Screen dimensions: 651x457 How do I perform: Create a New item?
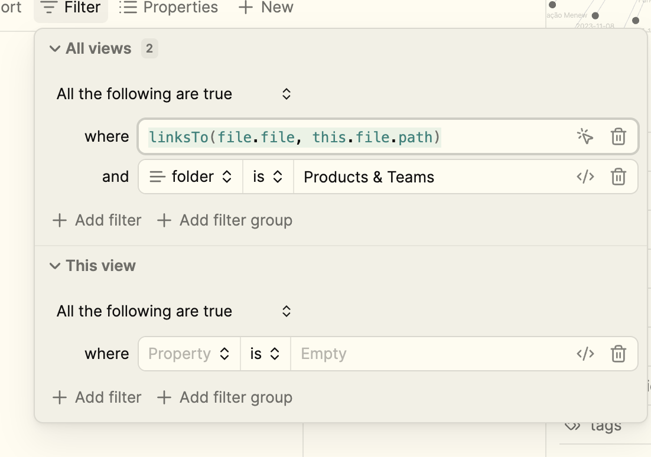tap(265, 8)
